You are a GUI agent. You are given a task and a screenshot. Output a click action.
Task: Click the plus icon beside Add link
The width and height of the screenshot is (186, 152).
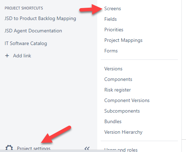[x=7, y=56]
